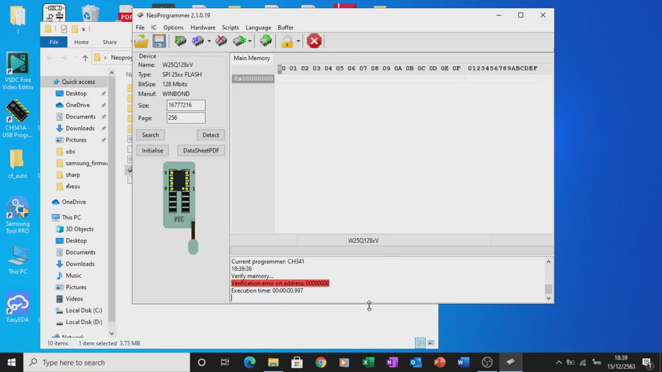Switch Explorer to large icons view
Viewport: 662px width, 372px height.
click(x=431, y=343)
